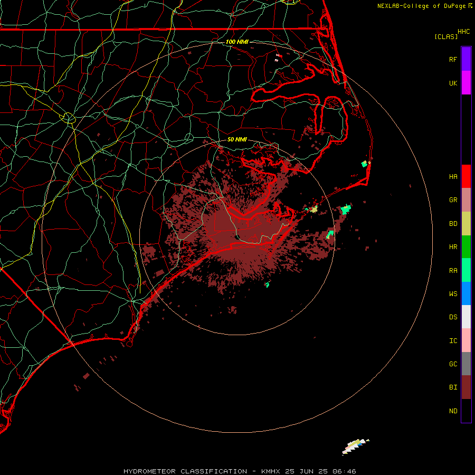This screenshot has width=475, height=475.
Task: Click the RF purple legend swatch
Action: pyautogui.click(x=466, y=59)
